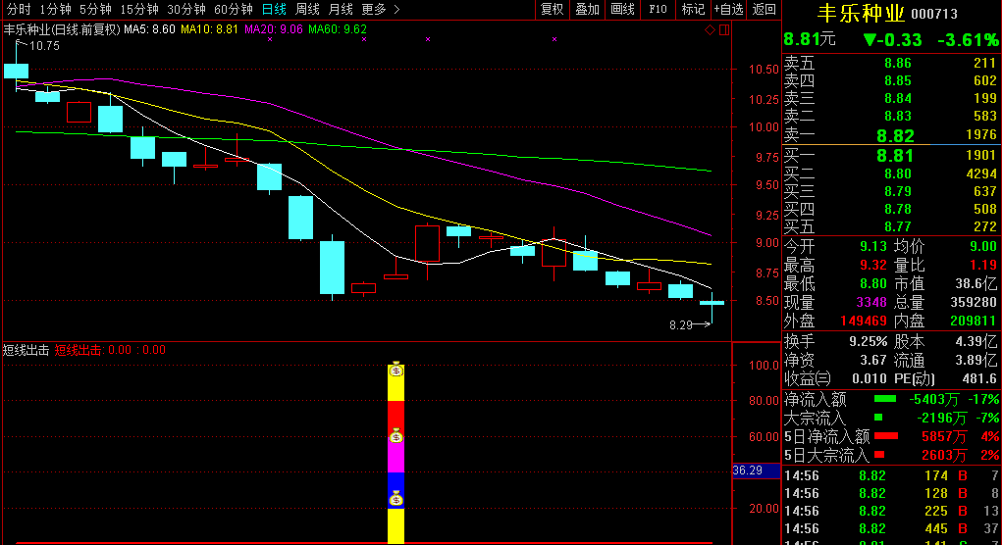
Task: Switch to the 15分钟 period tab
Action: point(138,9)
